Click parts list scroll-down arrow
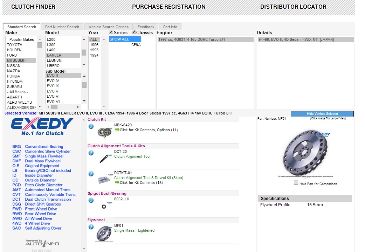 coord(84,249)
